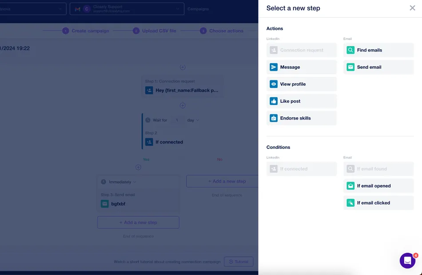Viewport: 422px width, 275px height.
Task: Go to Choose actions step
Action: tap(222, 31)
